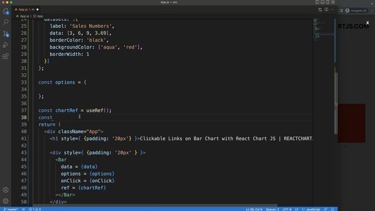This screenshot has height=211, width=375.
Task: Open the Search view in activity bar
Action: [x=5, y=22]
